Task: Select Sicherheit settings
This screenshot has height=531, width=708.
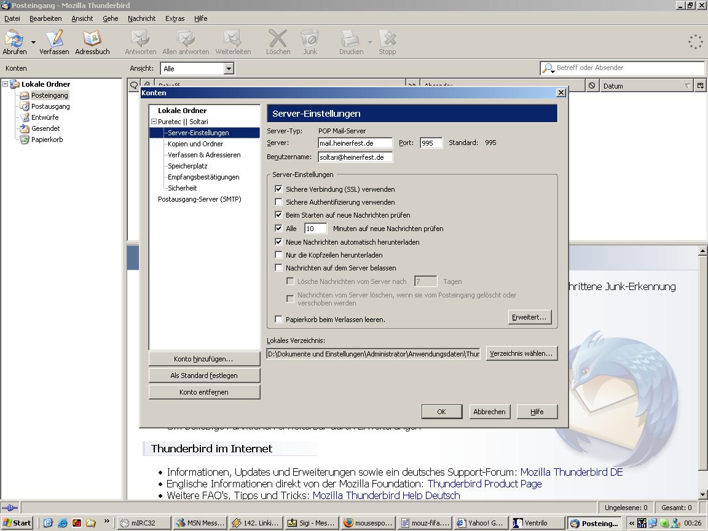Action: pyautogui.click(x=183, y=188)
